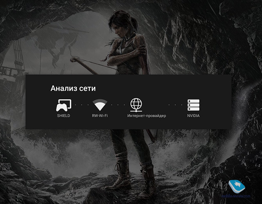This screenshot has height=204, width=262.
Task: Click the SHIELD controller icon
Action: point(63,105)
